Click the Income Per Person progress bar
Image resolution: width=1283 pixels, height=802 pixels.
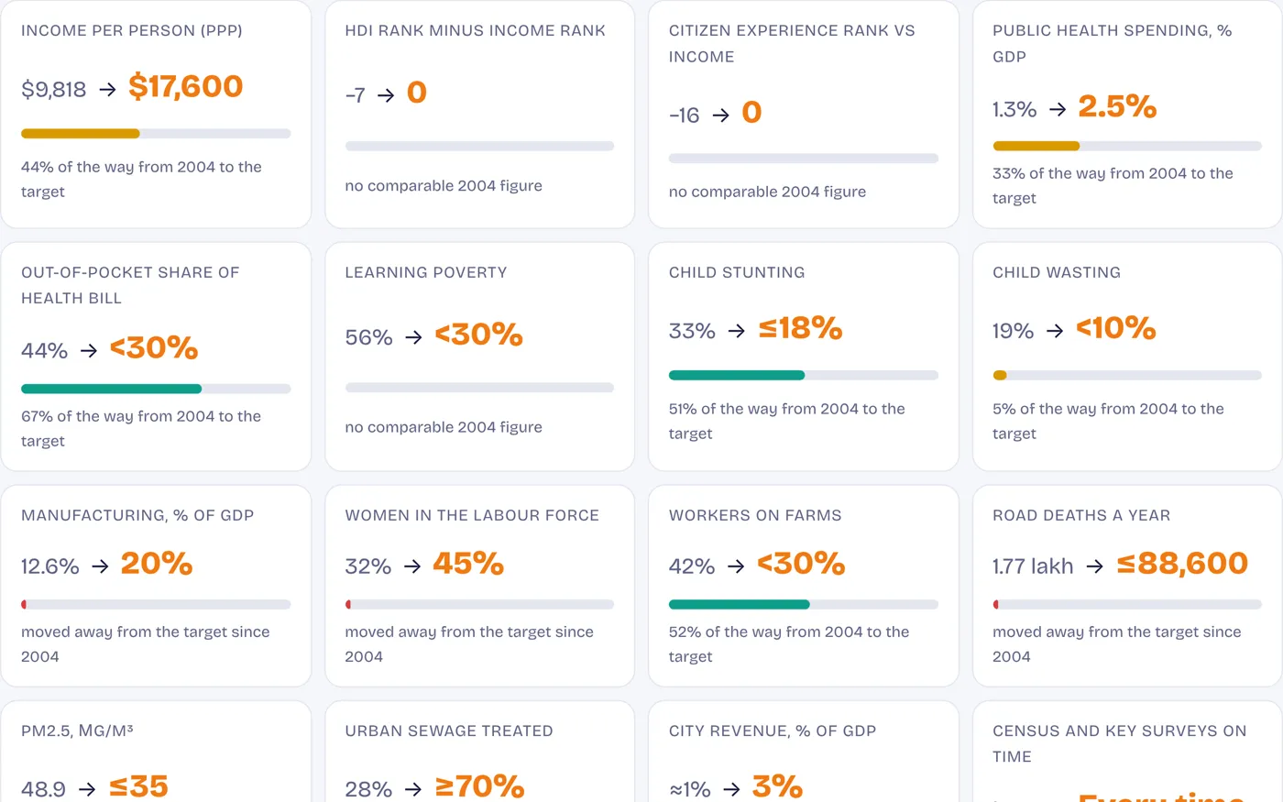click(156, 134)
